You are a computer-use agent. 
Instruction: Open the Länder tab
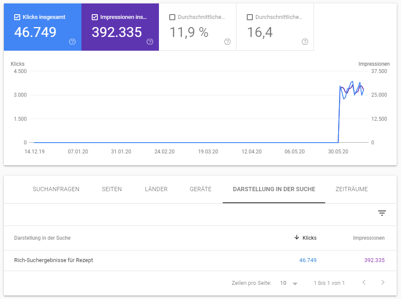pyautogui.click(x=156, y=189)
